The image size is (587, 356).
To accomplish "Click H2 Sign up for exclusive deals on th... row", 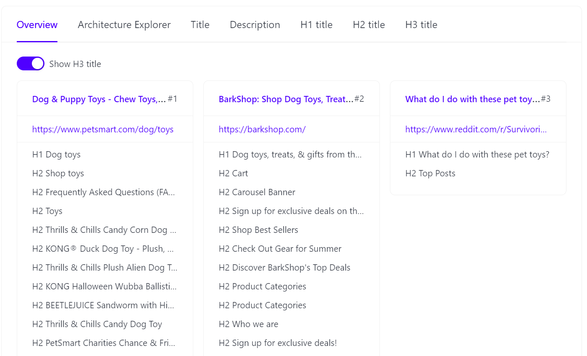I will [291, 211].
